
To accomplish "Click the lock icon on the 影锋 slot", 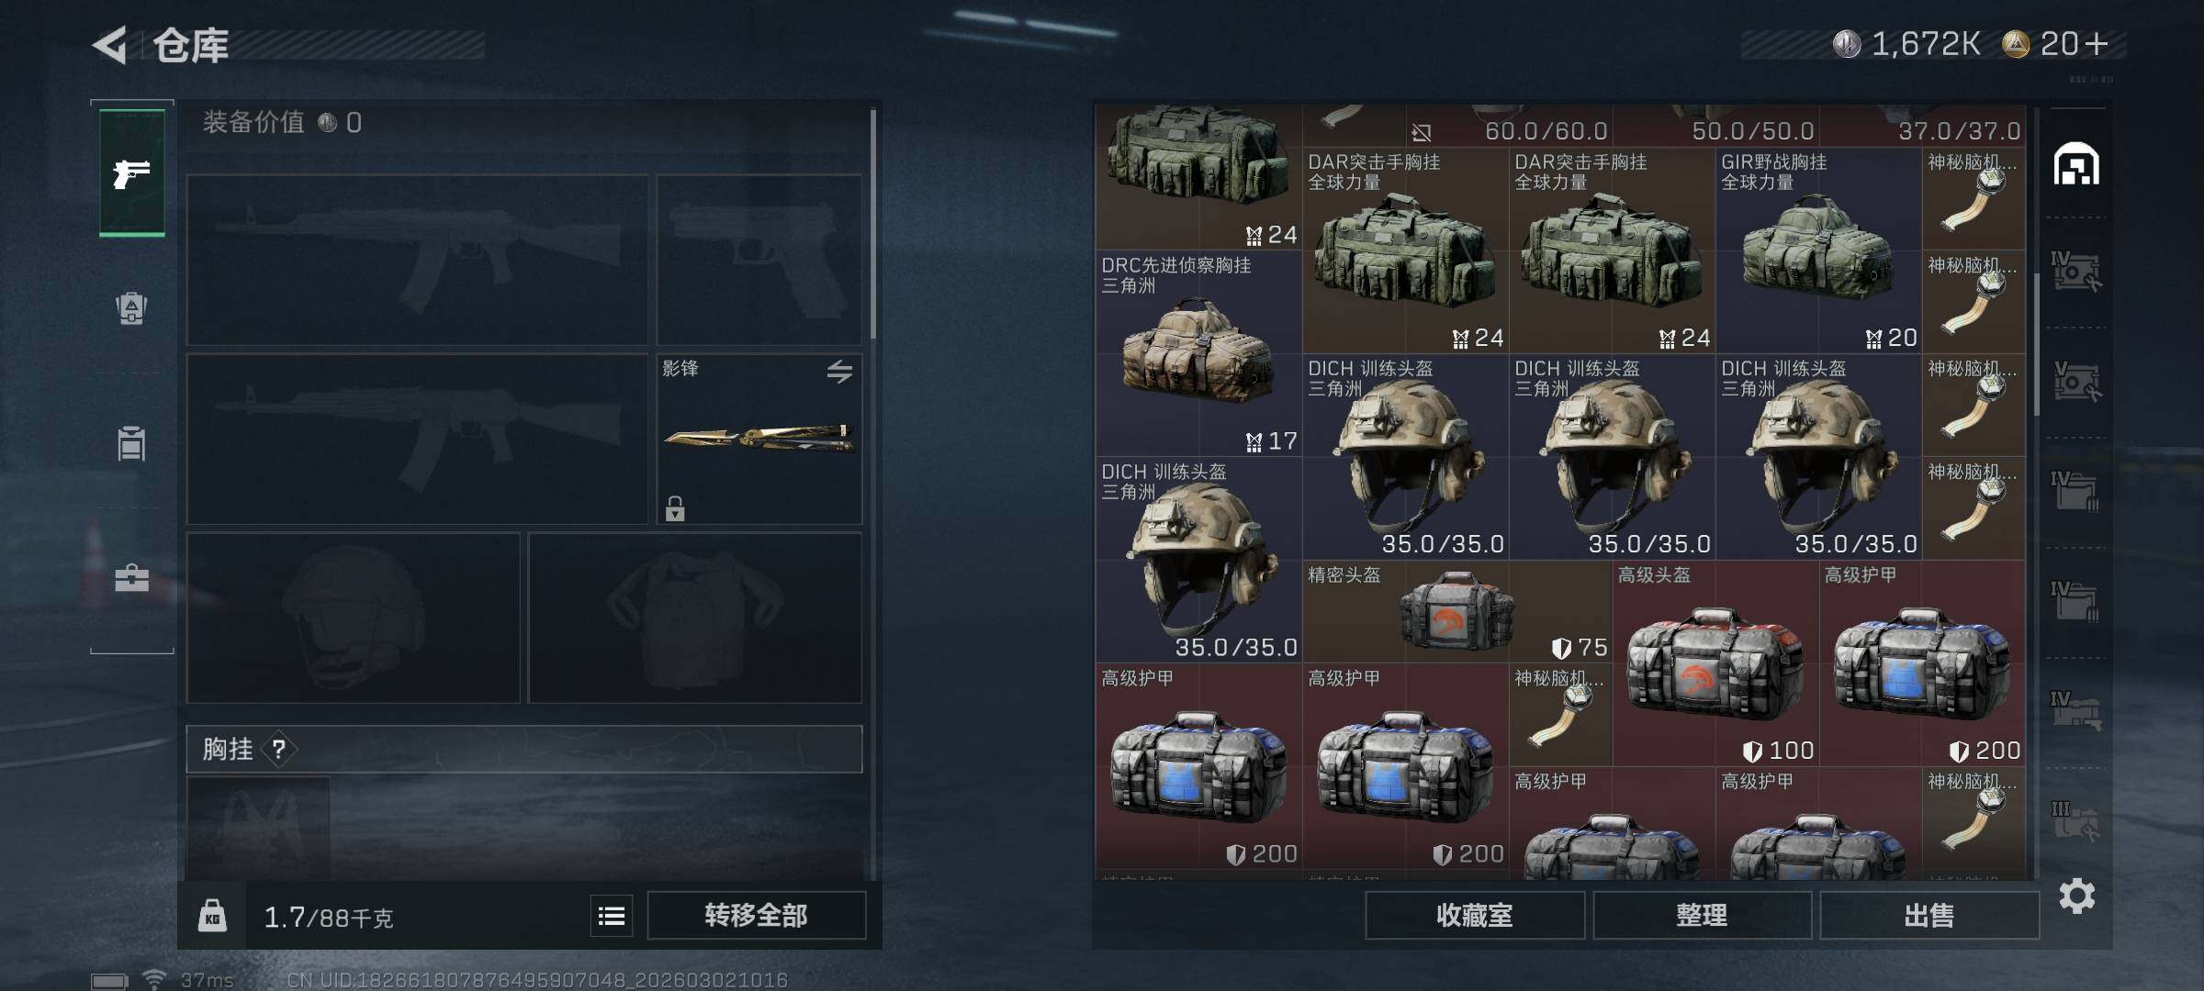I will pos(675,508).
